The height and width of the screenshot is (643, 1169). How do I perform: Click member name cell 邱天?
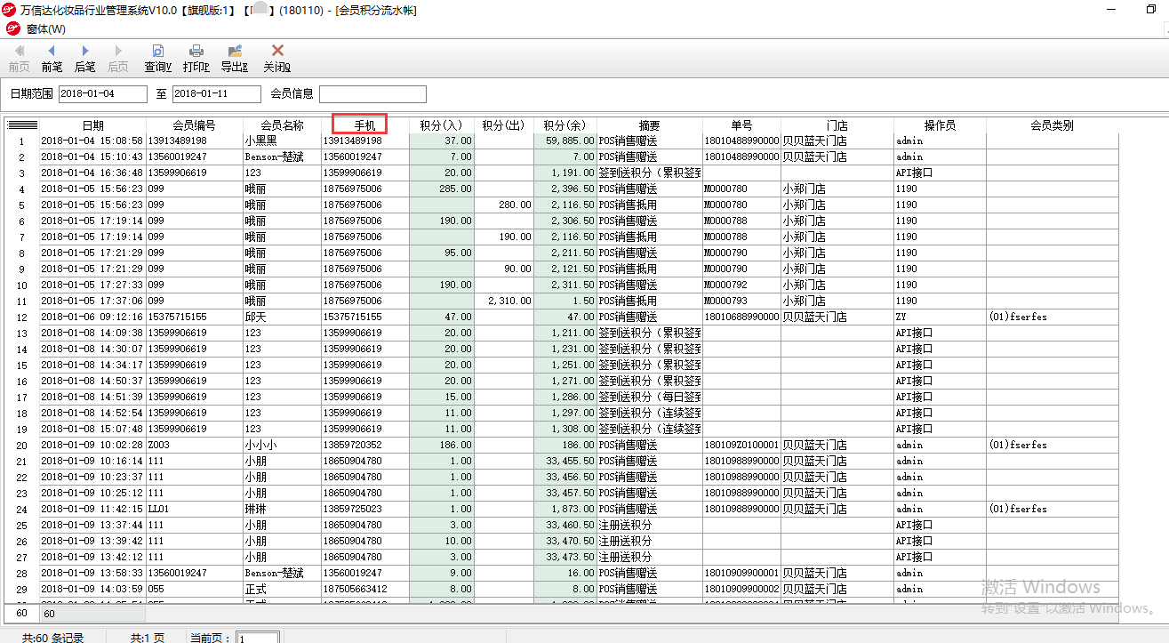(x=282, y=317)
